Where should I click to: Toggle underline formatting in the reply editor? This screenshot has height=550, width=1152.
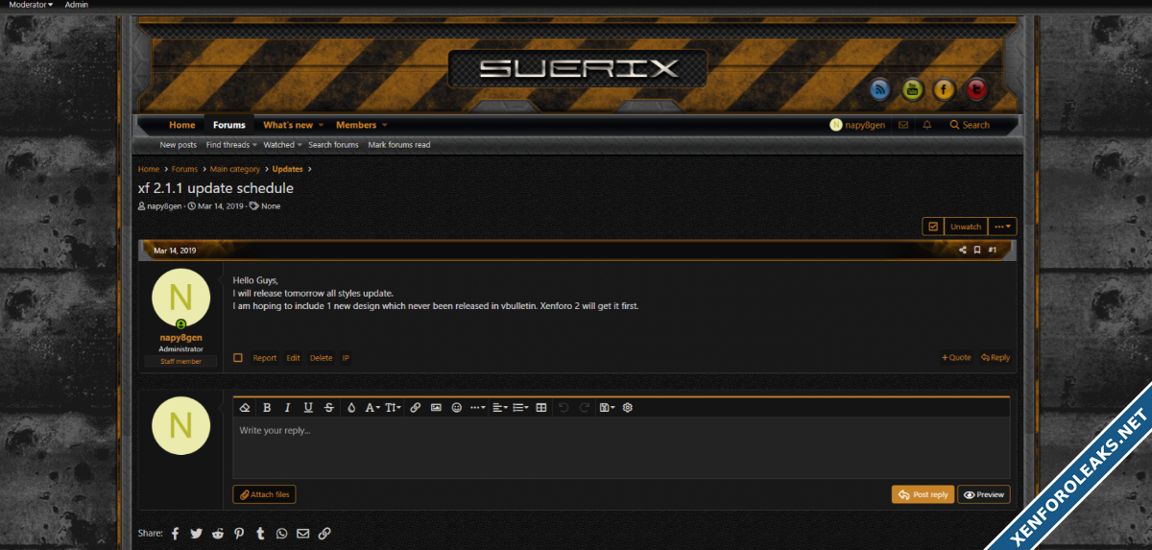click(308, 408)
